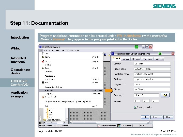The width and height of the screenshot is (183, 137).
Task: Click the diagram canvas horizontal scrollbar left arrow
Action: tap(71, 122)
